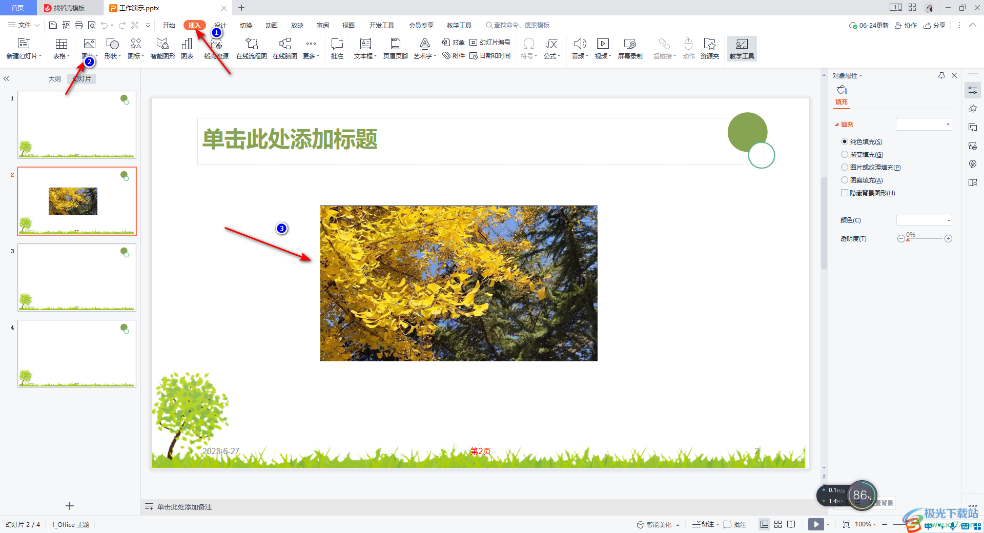Select slide 3 thumbnail

point(77,277)
